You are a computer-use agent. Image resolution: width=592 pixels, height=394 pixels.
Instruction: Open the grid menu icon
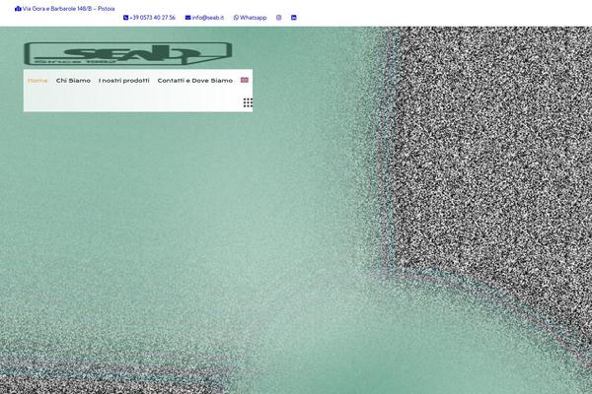(248, 102)
